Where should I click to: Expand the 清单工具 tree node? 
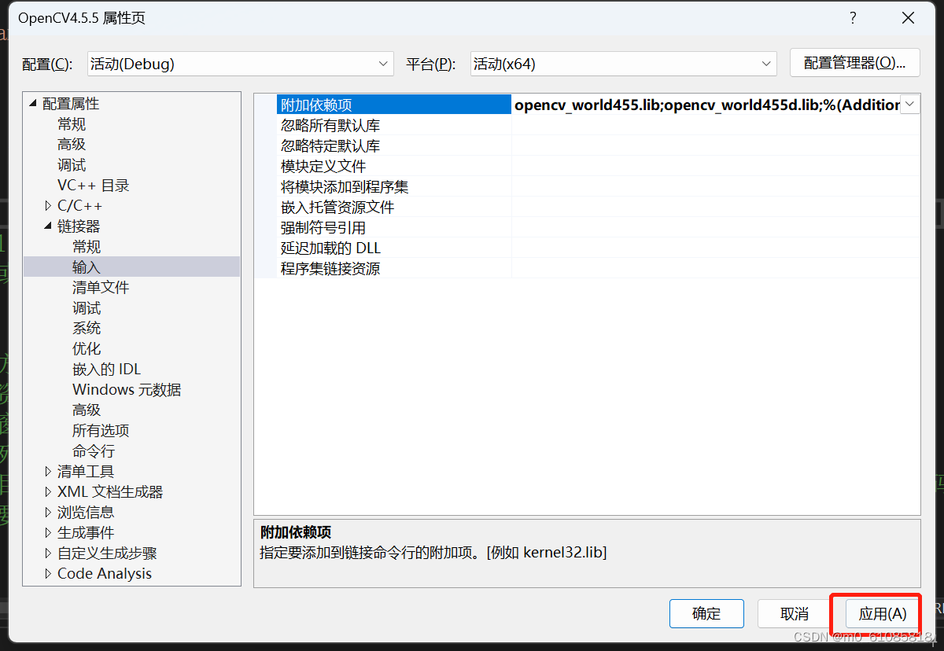(x=48, y=472)
